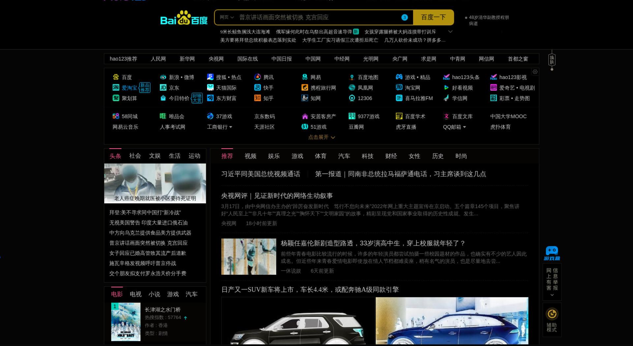This screenshot has height=346, width=633.
Task: Open the 12306 icon
Action: click(x=352, y=98)
